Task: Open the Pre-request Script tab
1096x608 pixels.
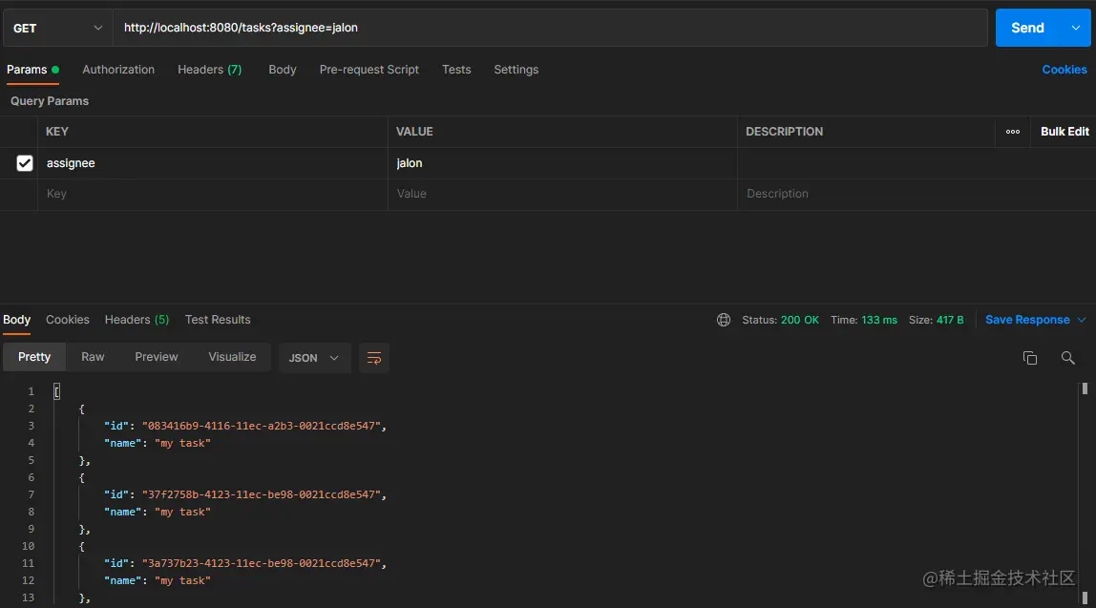Action: (369, 70)
